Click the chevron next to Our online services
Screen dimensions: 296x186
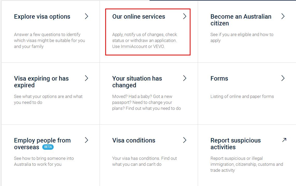point(185,16)
